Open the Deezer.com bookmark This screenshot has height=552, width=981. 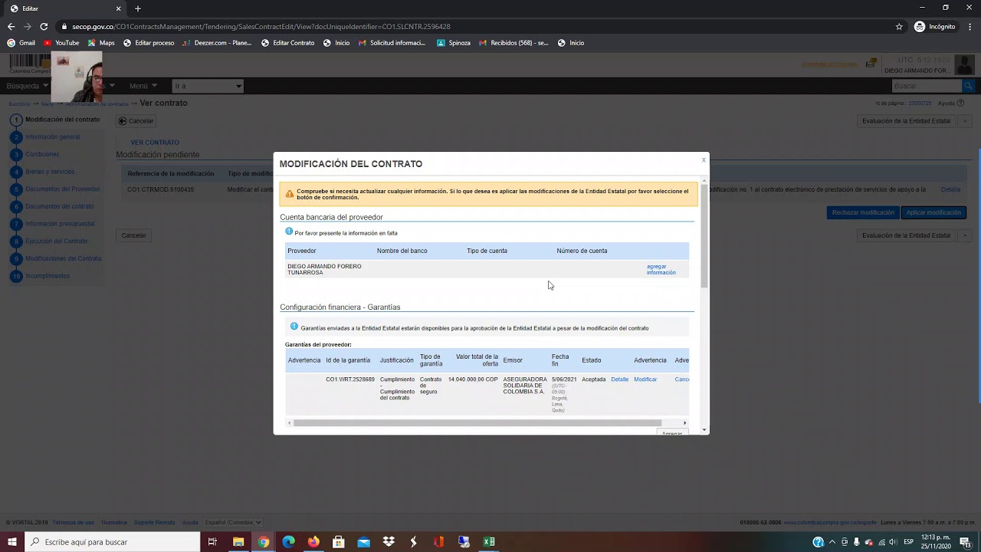click(x=218, y=43)
